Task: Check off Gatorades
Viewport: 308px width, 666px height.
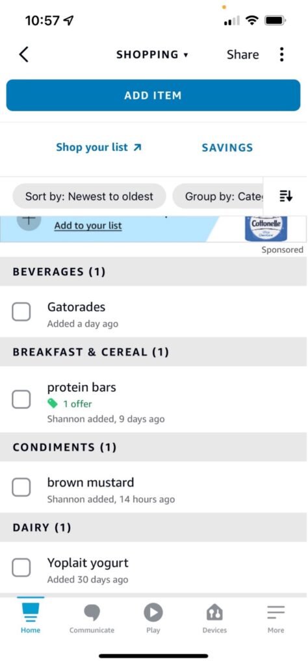Action: [21, 312]
